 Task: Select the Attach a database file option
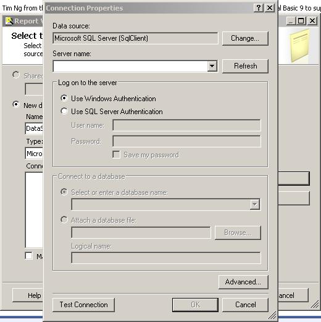coord(64,220)
